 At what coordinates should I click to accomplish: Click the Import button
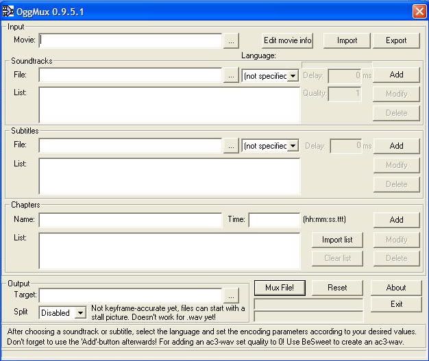[347, 40]
